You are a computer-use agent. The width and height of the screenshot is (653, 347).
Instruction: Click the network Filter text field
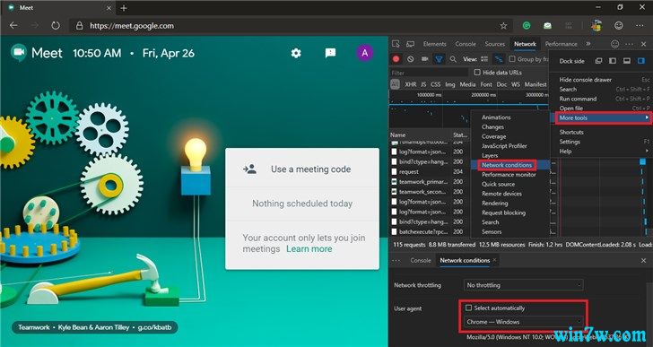429,73
